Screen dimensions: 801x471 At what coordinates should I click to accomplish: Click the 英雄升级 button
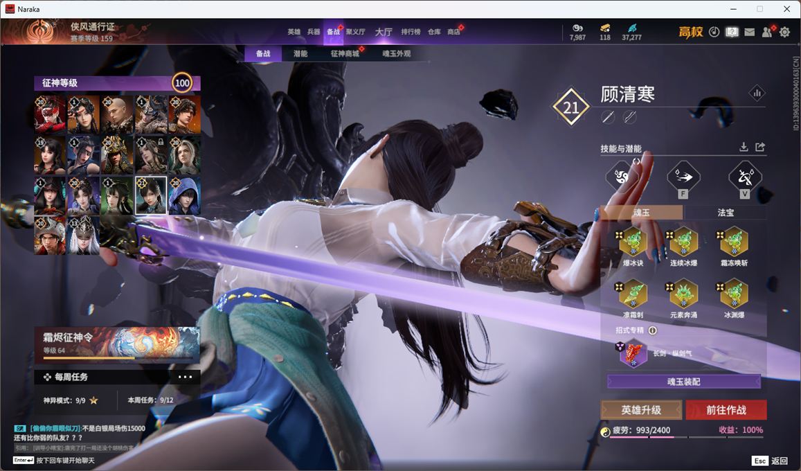(641, 409)
